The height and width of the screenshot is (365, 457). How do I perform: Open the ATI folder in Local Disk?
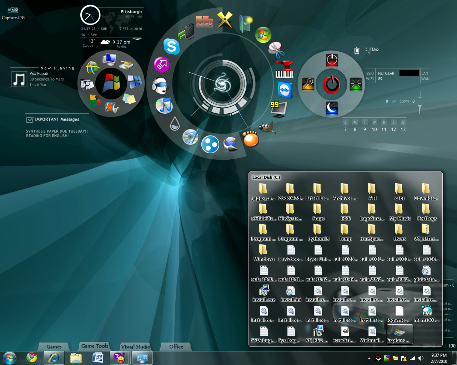point(372,192)
